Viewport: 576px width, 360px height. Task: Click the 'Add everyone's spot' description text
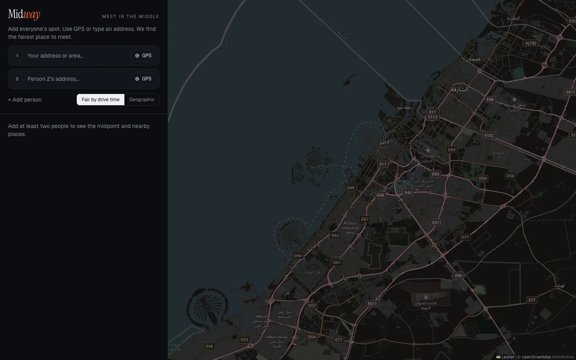(82, 33)
